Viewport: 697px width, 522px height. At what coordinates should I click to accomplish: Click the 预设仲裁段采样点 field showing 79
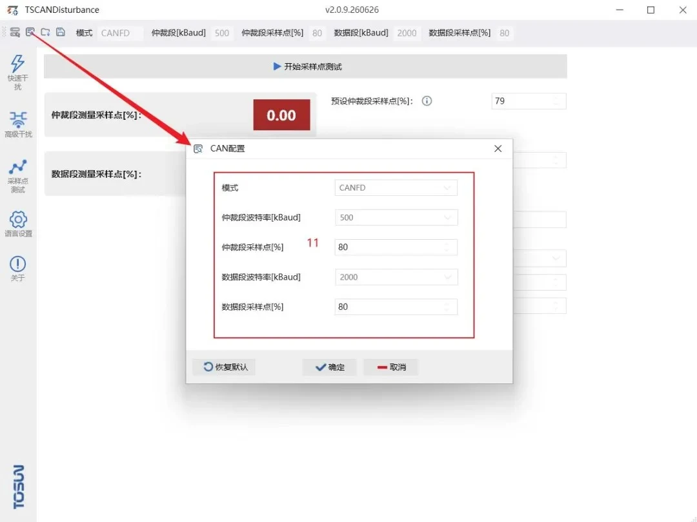tap(529, 101)
